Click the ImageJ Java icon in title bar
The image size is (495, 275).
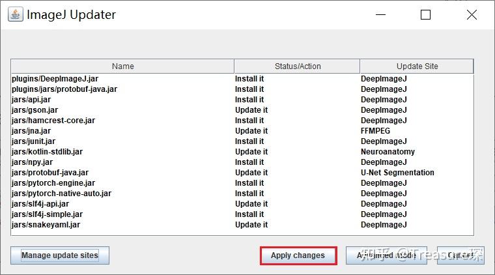[14, 14]
